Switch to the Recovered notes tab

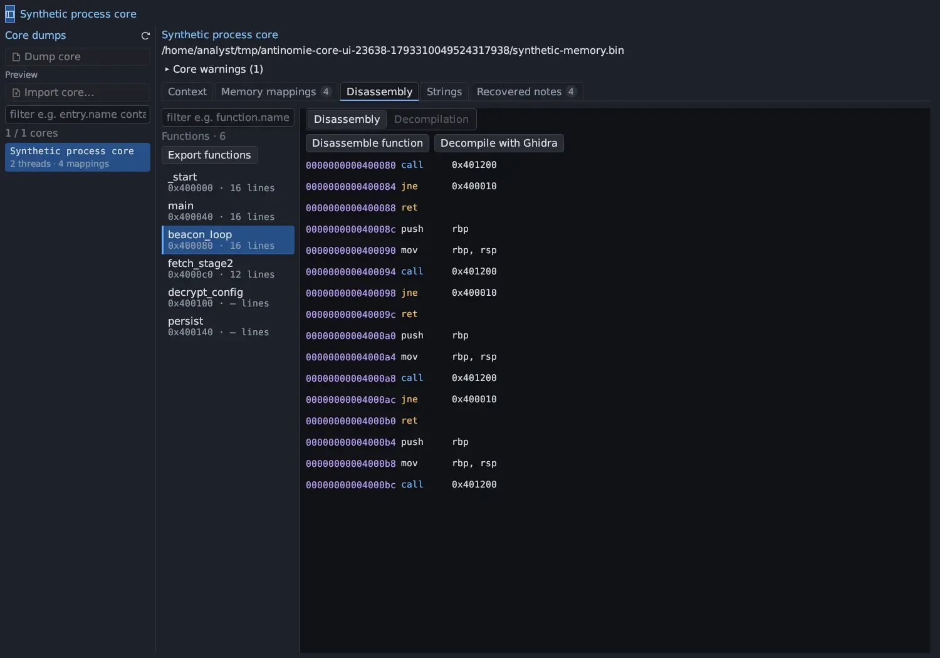(x=526, y=92)
